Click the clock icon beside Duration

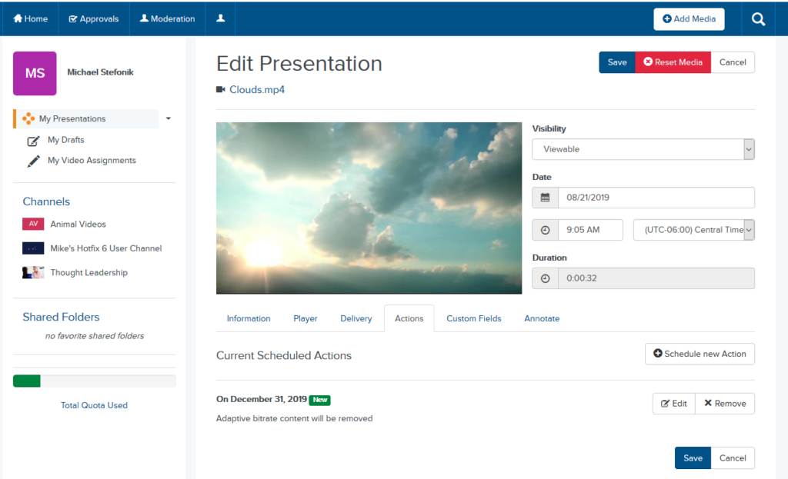click(546, 278)
